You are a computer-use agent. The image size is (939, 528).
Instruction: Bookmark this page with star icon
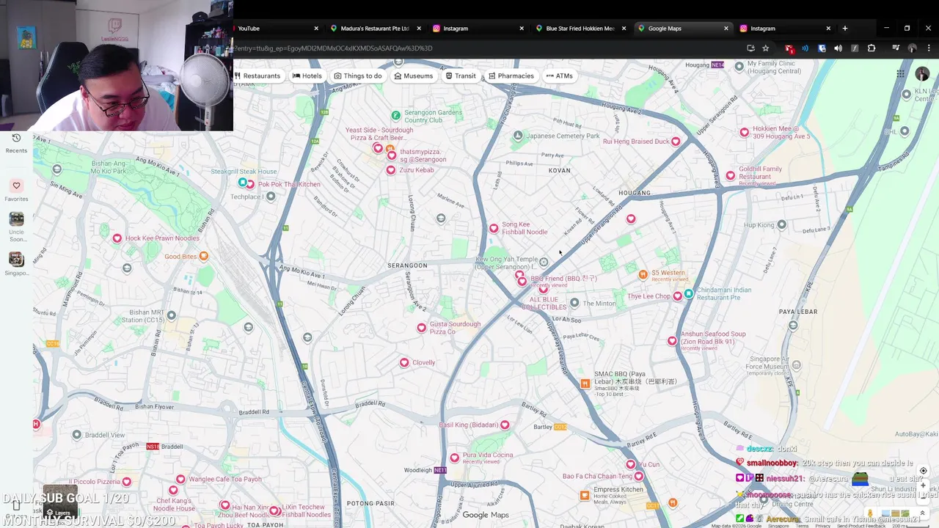(x=766, y=48)
